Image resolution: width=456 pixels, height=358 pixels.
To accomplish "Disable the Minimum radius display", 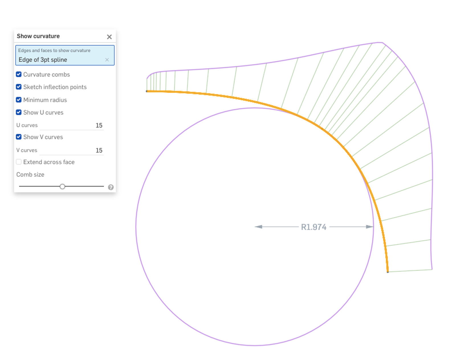I will (19, 99).
